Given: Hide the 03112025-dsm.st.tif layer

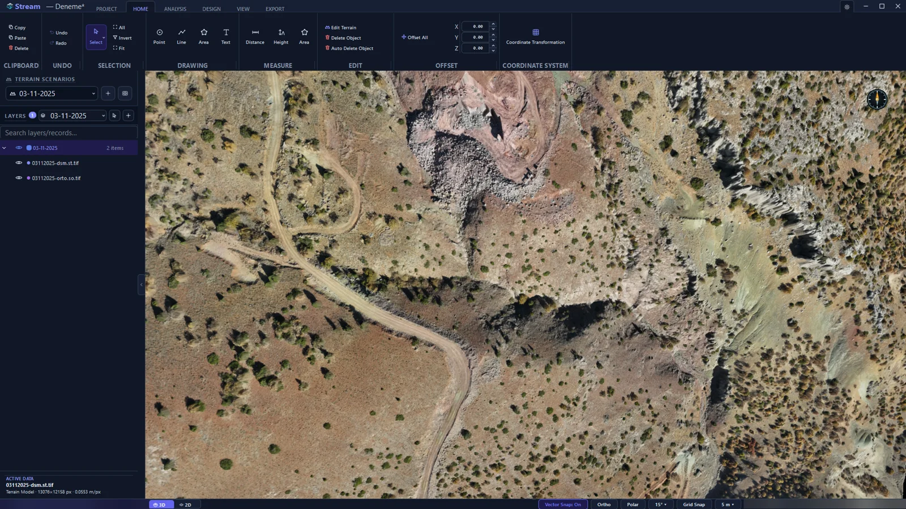Looking at the screenshot, I should [x=19, y=163].
